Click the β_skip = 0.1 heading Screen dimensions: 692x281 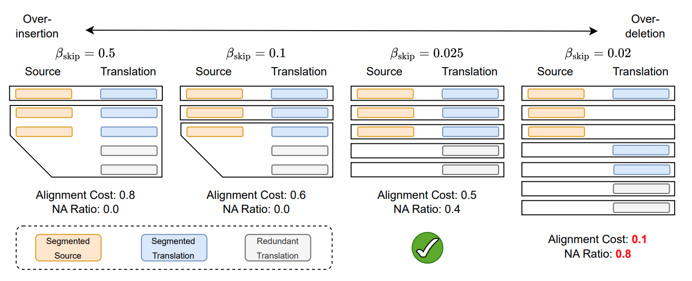pos(256,53)
